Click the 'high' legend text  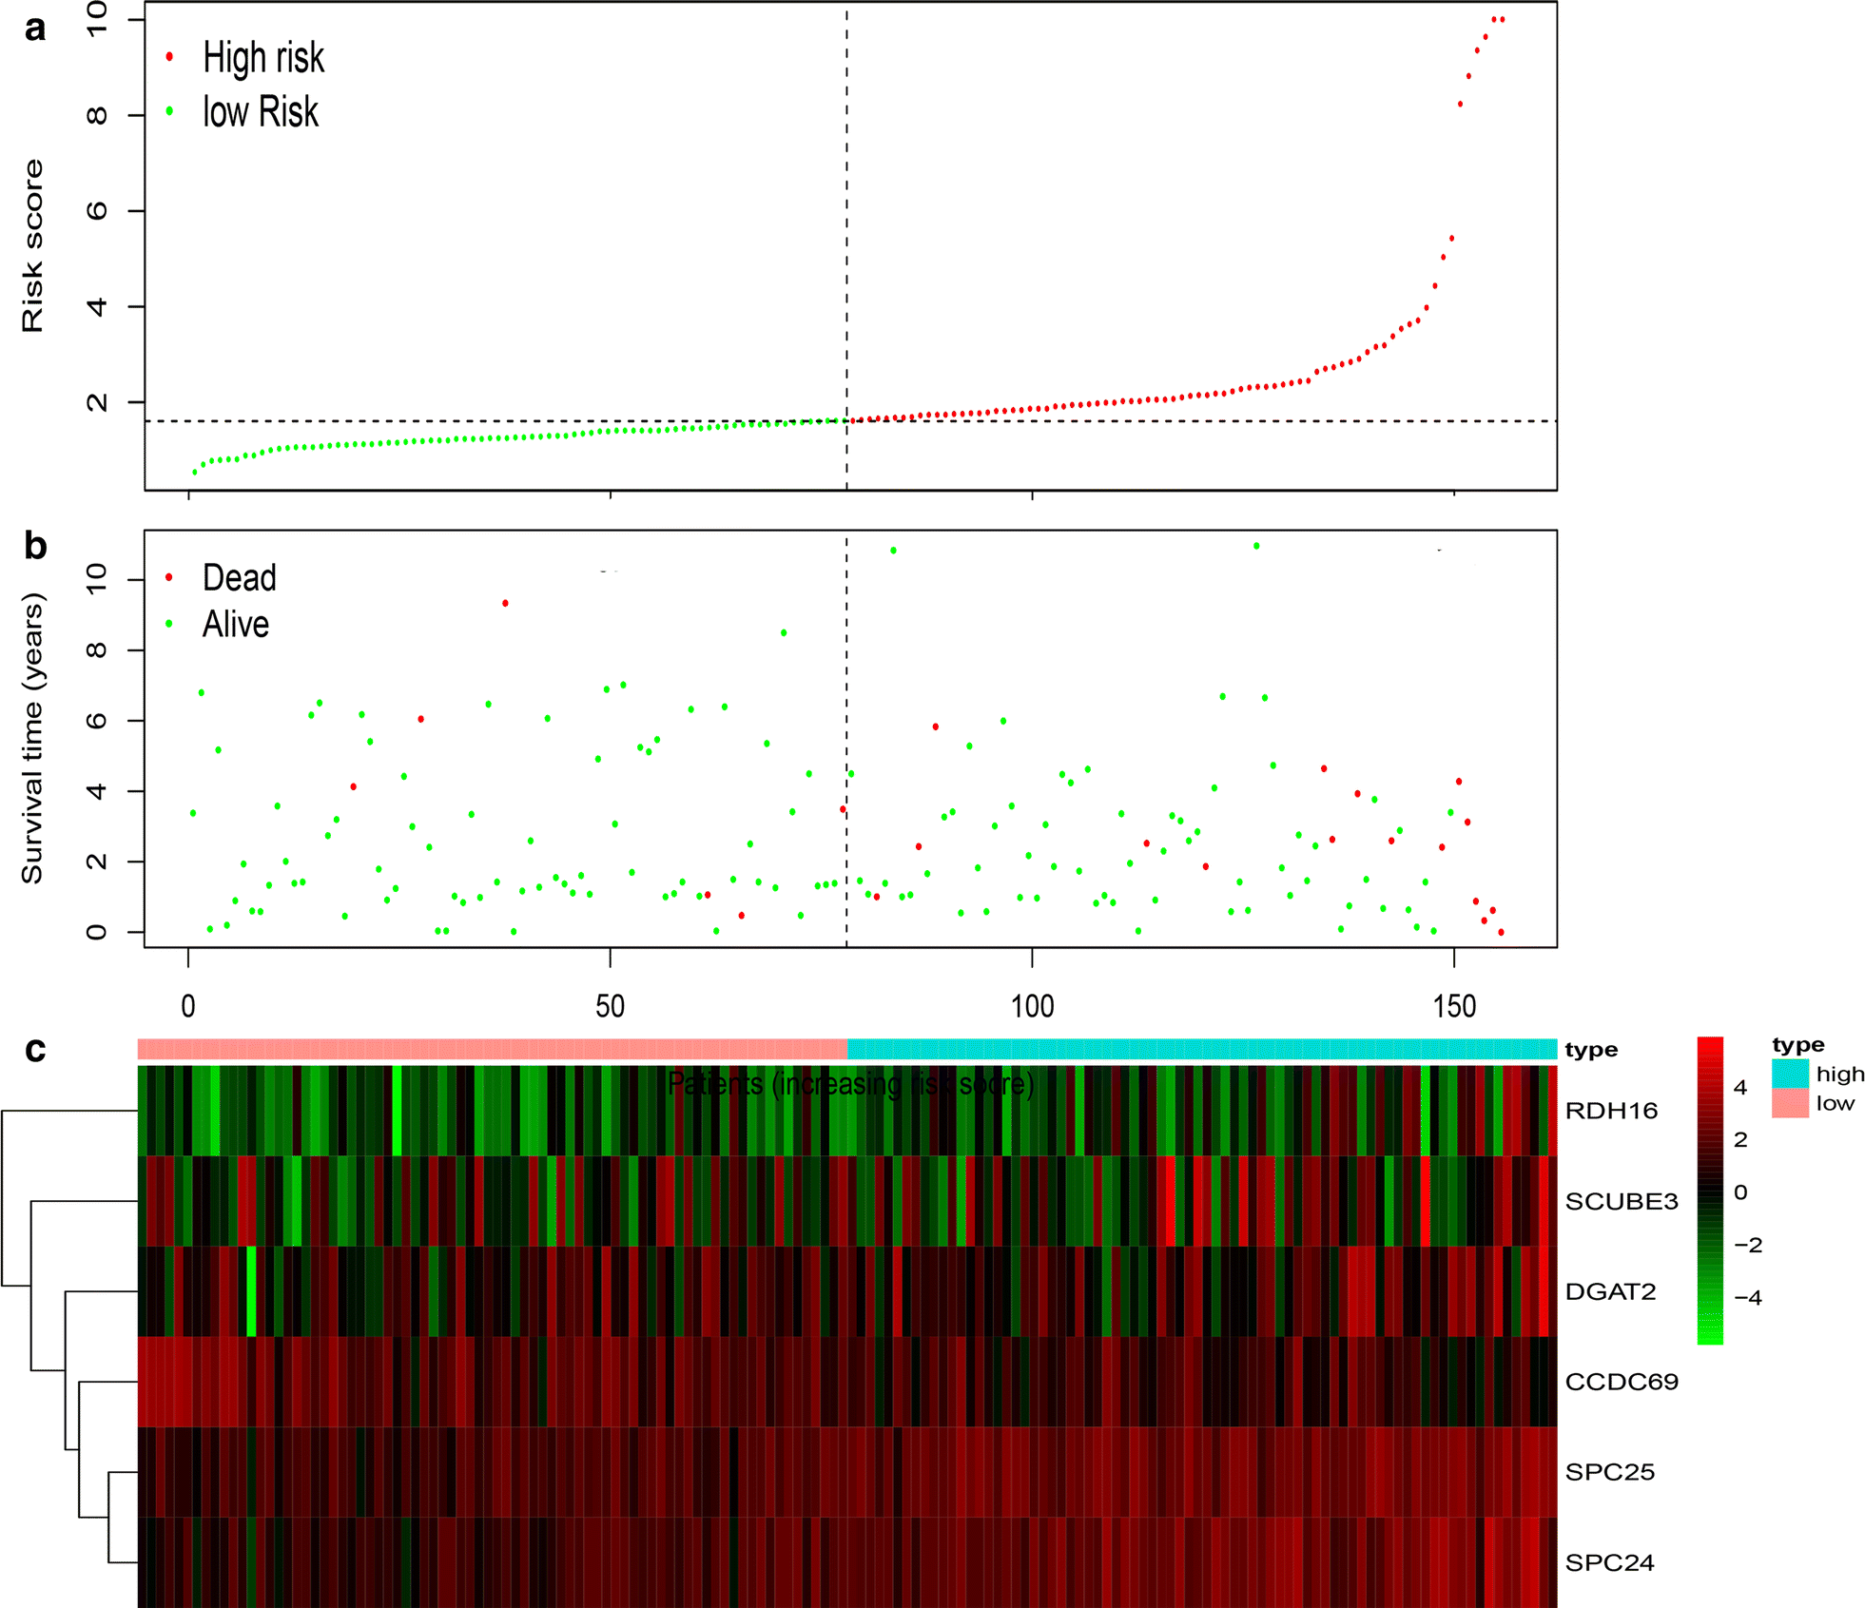[1840, 1074]
